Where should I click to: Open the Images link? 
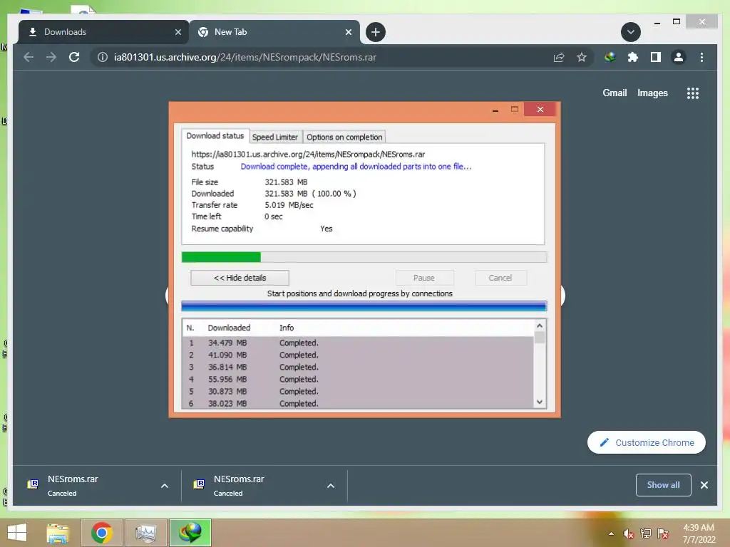coord(652,93)
